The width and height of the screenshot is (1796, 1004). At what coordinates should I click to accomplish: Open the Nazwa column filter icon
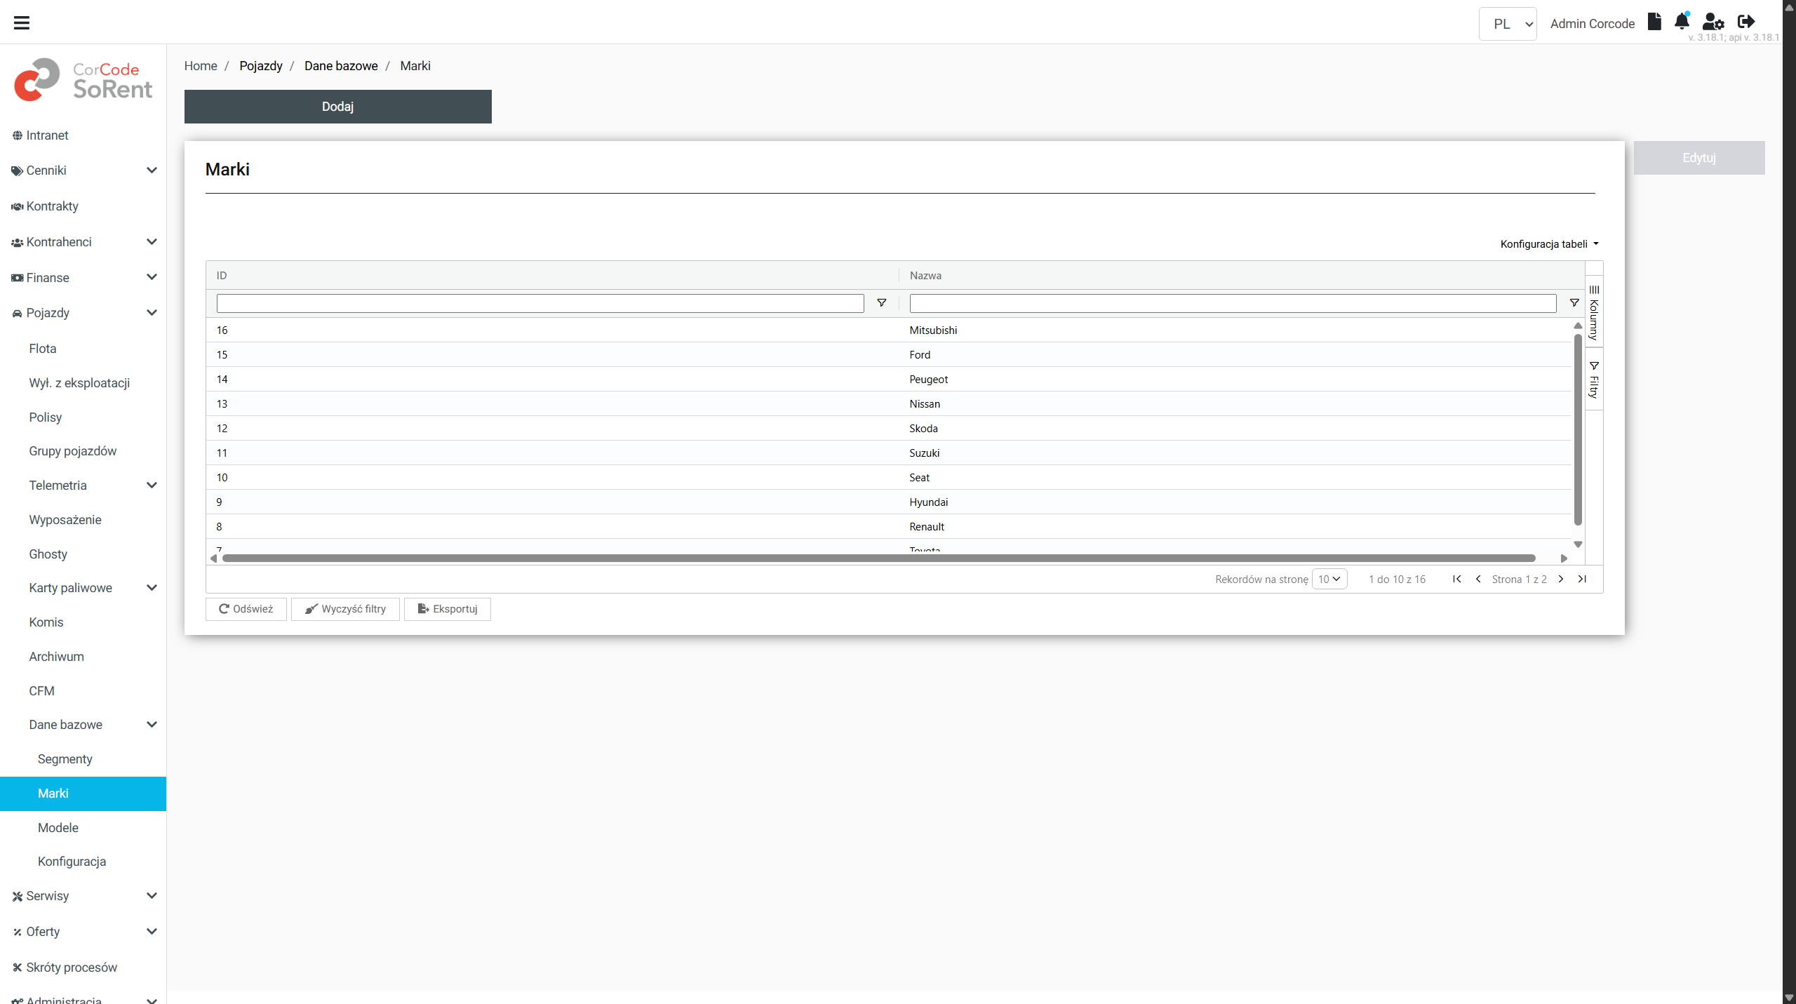pyautogui.click(x=1574, y=303)
